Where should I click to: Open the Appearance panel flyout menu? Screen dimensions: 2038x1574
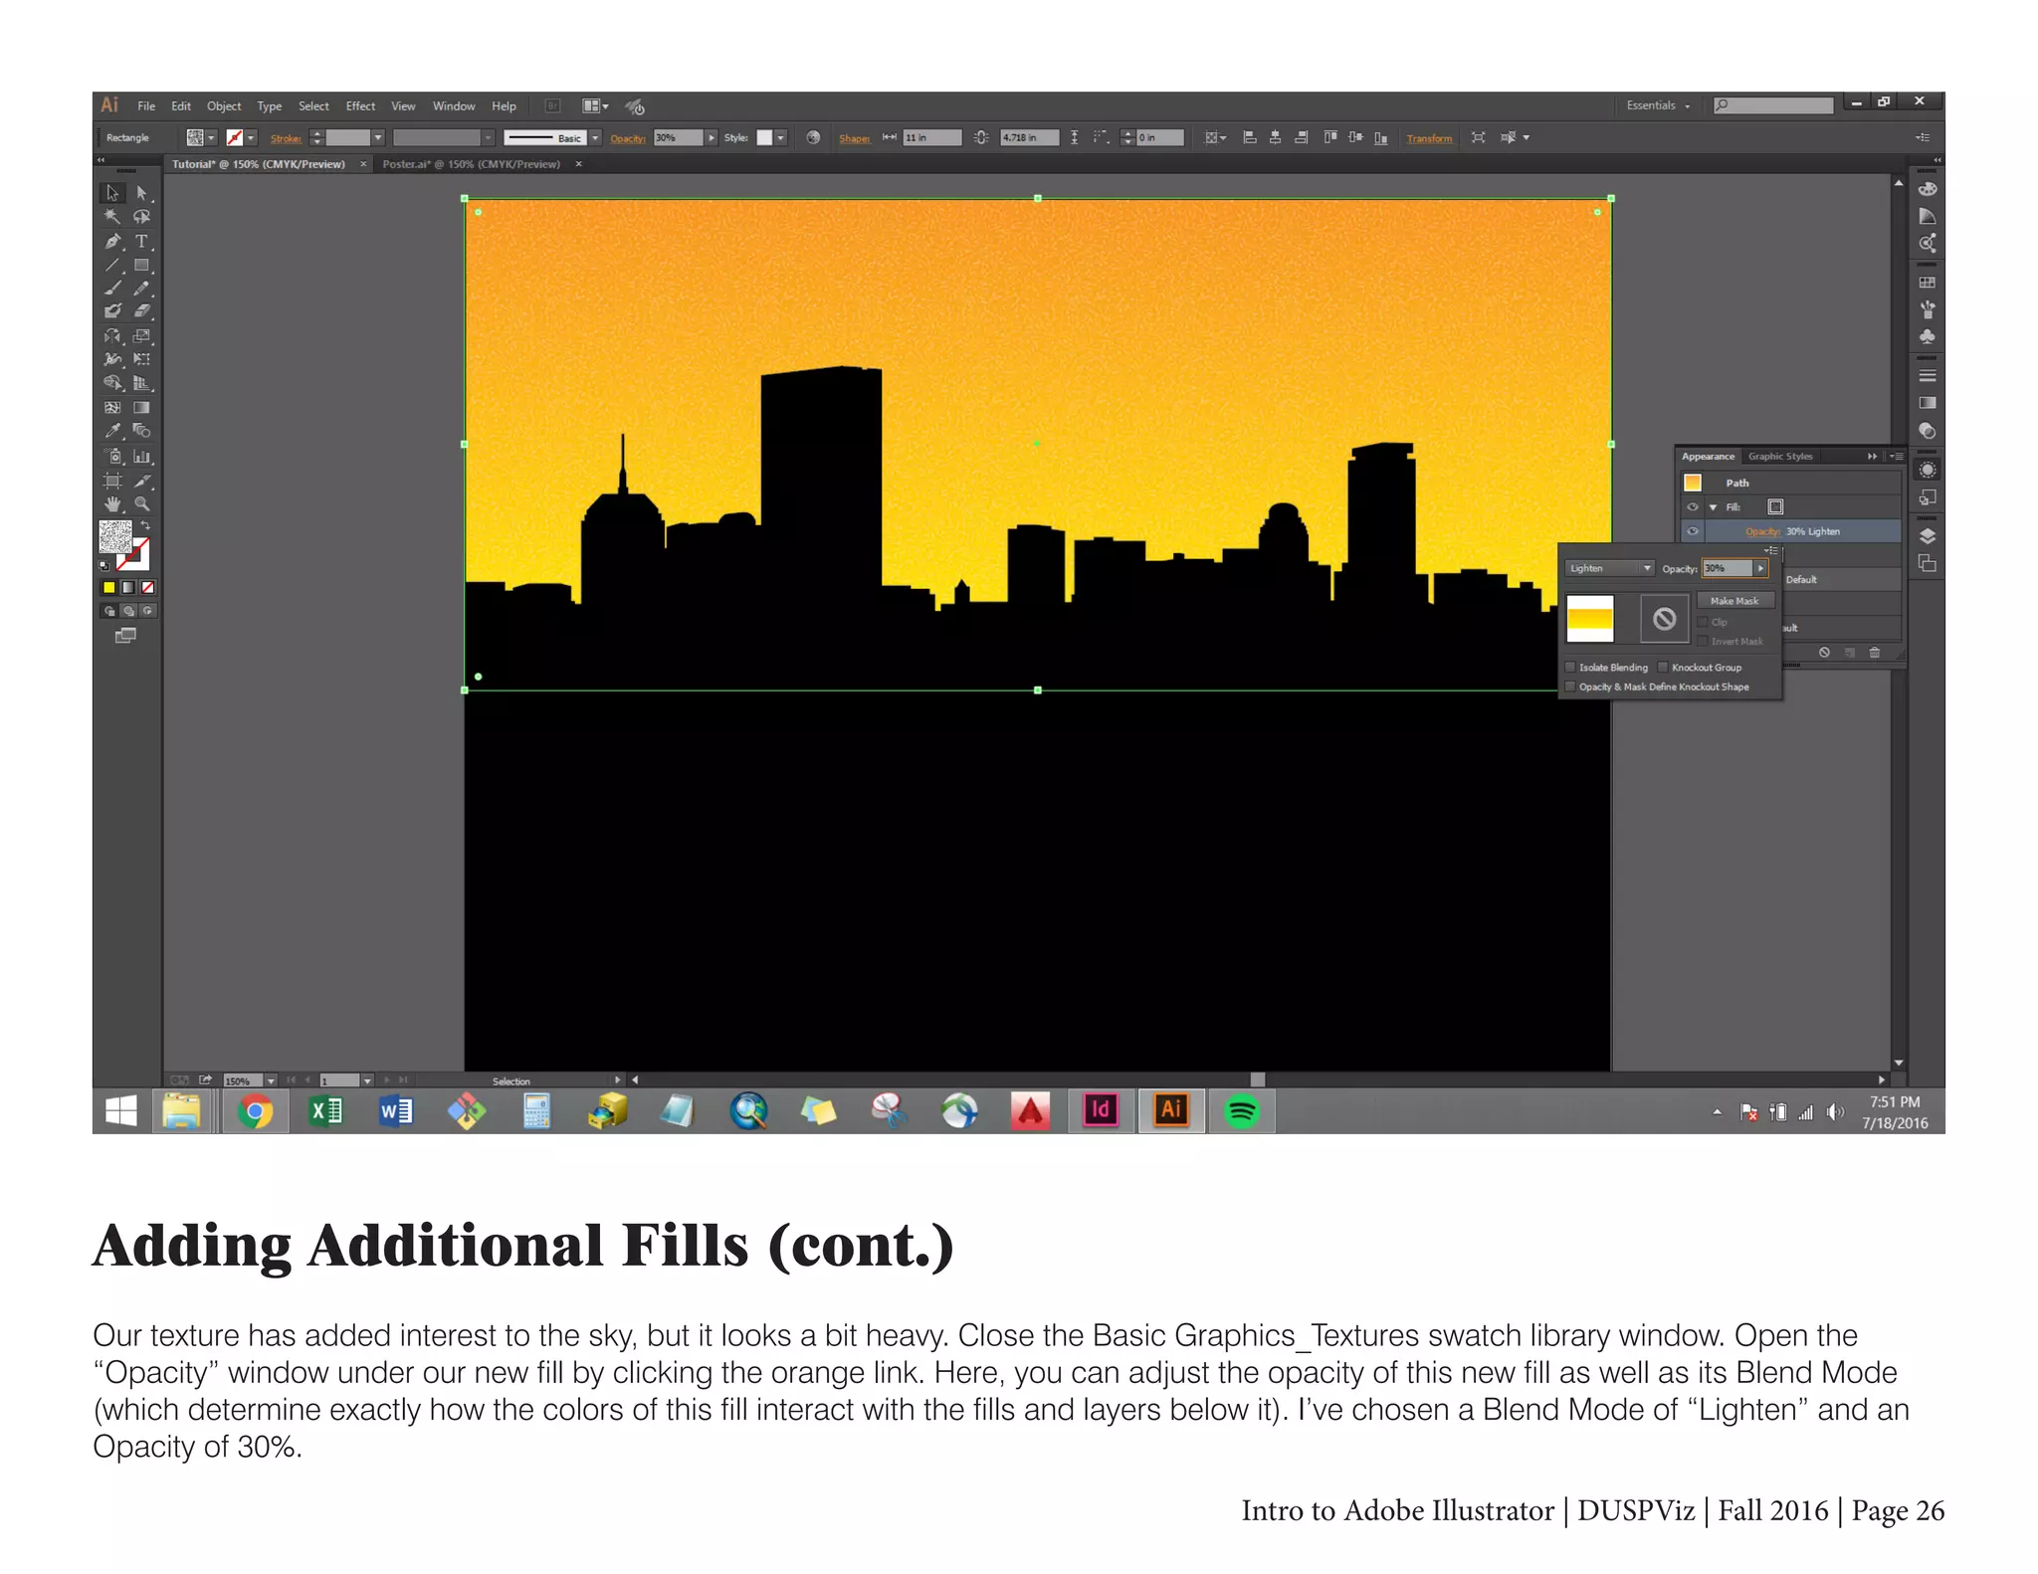coord(1896,457)
